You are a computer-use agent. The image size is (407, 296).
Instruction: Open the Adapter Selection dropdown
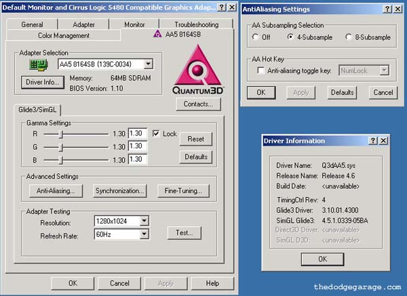pos(148,64)
